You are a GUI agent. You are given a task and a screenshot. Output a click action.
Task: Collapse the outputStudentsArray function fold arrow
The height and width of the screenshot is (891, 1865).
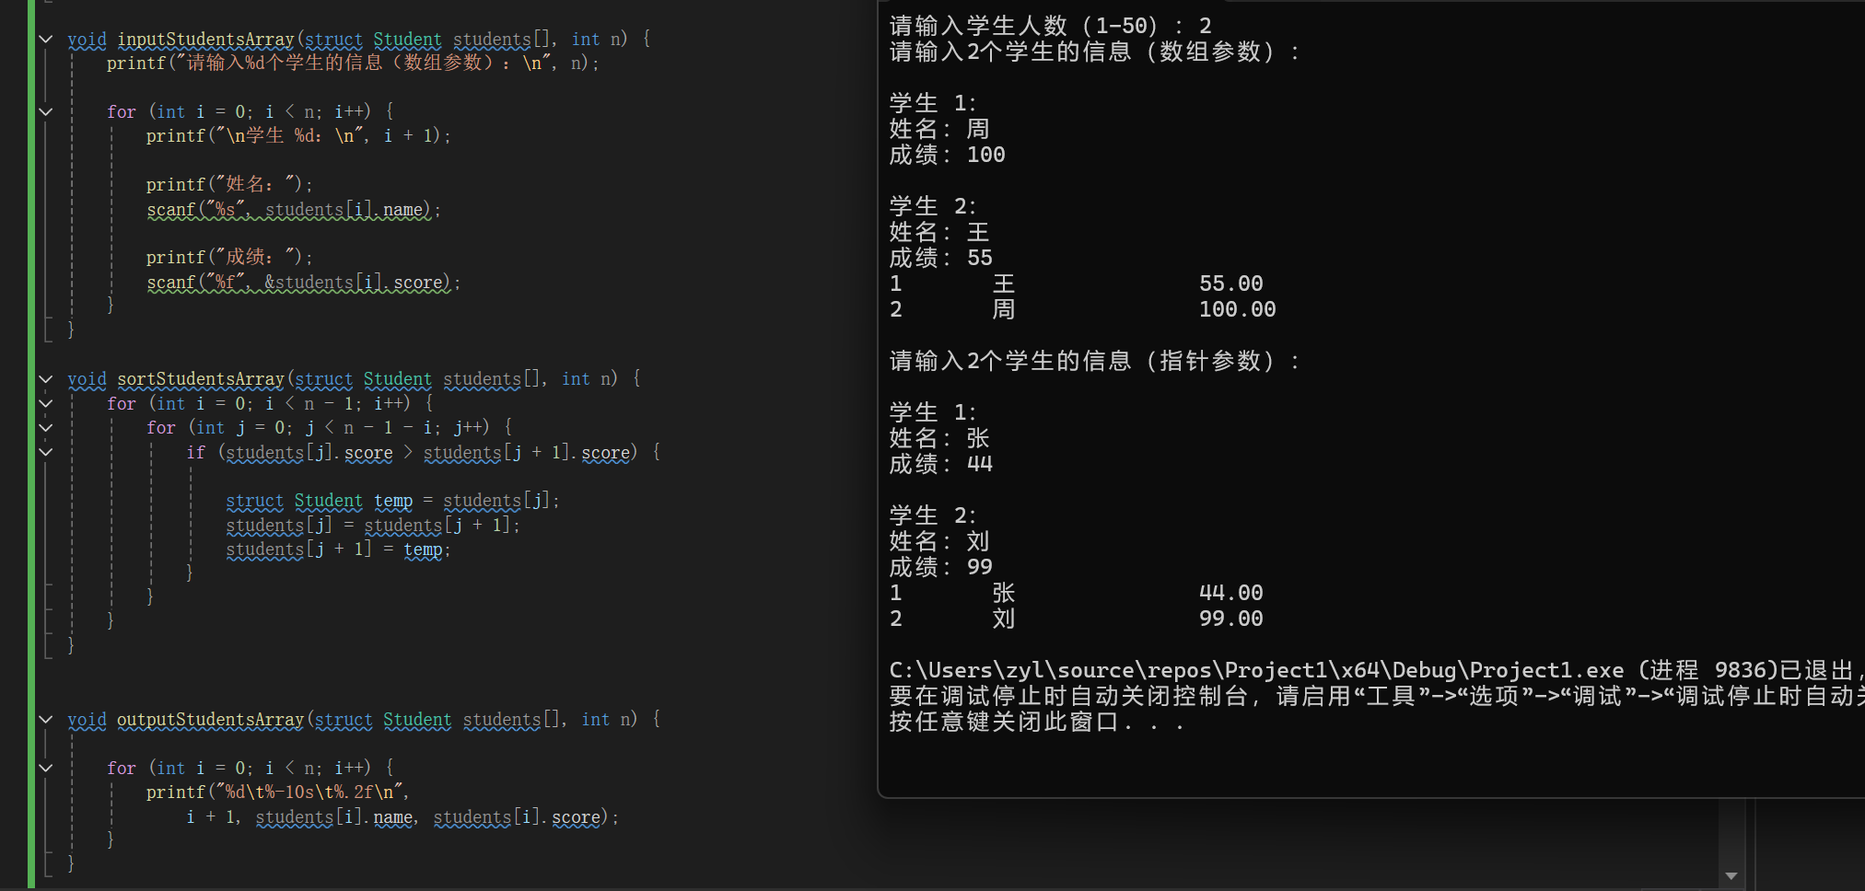(45, 719)
